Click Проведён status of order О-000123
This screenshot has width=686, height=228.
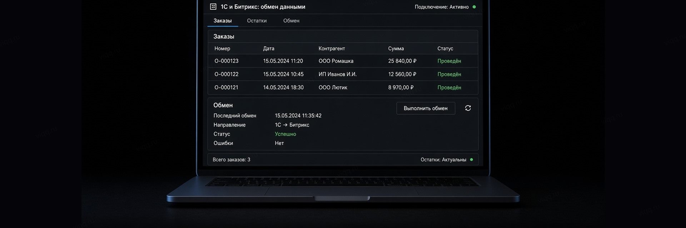[449, 61]
